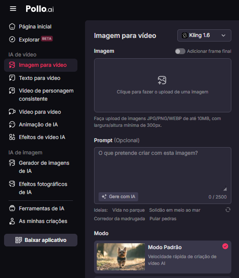Click the Página inicial home icon
239x278 pixels.
(x=12, y=27)
